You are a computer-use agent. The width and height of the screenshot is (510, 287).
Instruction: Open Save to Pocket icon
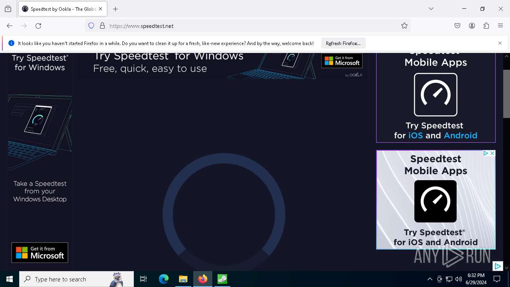[x=457, y=26]
